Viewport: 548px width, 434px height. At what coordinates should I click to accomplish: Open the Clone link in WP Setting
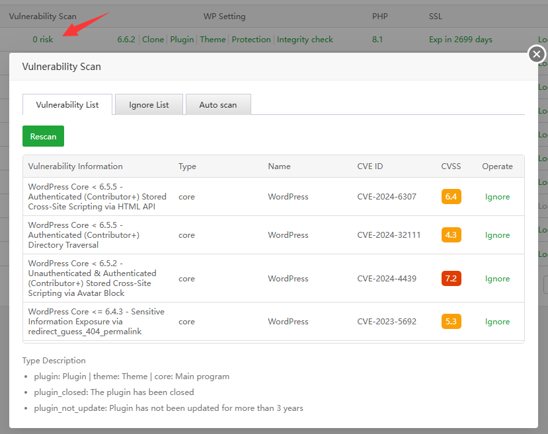153,40
